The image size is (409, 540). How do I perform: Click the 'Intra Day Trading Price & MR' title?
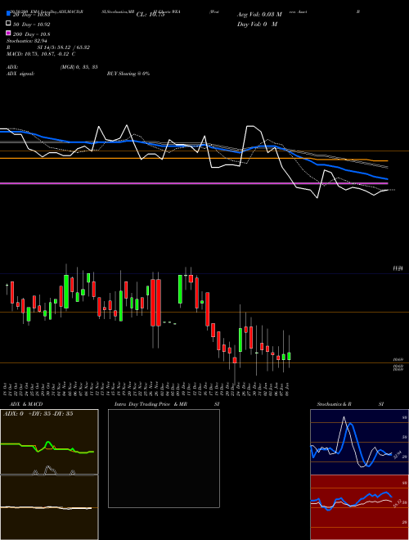[151, 404]
